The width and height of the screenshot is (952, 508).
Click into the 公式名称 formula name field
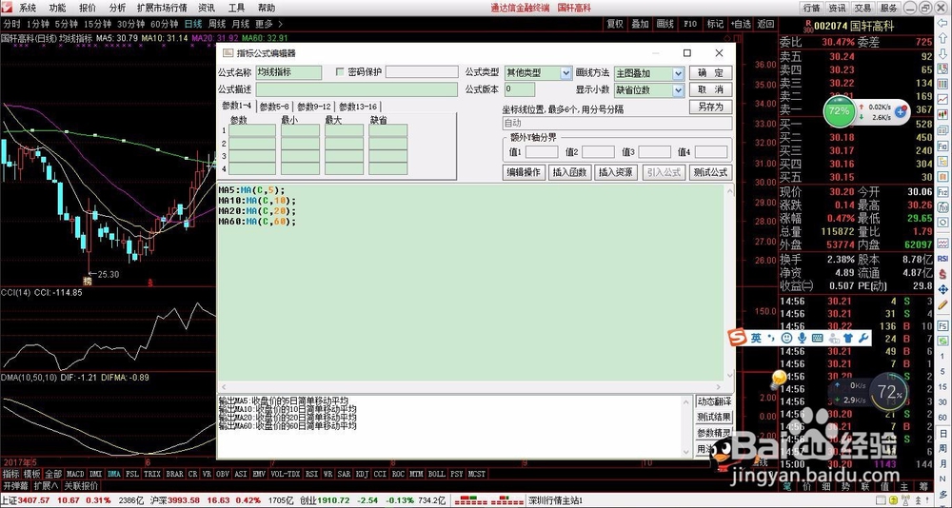point(289,72)
